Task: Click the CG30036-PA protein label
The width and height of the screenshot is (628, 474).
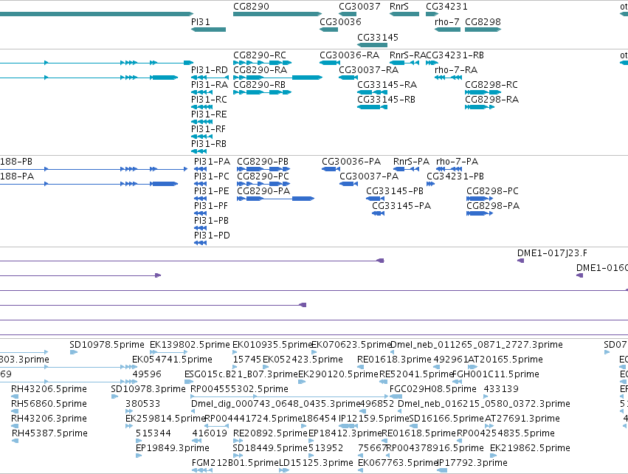Action: point(351,162)
